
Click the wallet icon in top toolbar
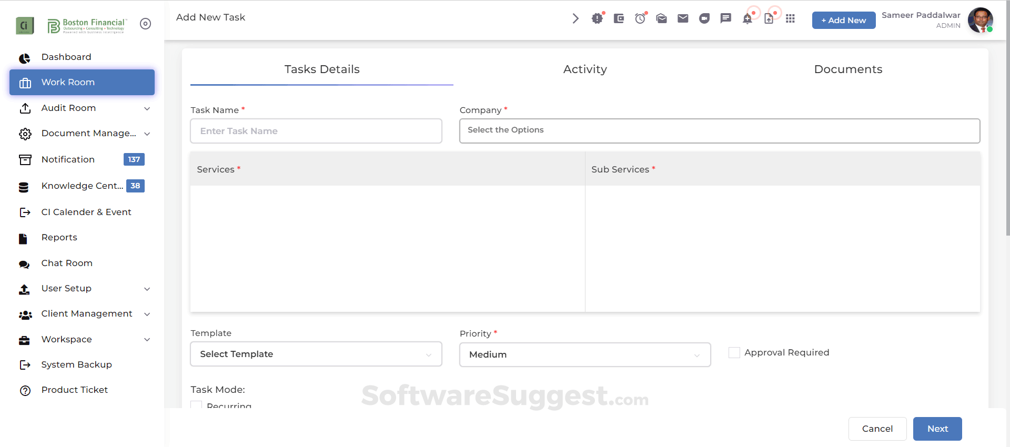(x=619, y=19)
